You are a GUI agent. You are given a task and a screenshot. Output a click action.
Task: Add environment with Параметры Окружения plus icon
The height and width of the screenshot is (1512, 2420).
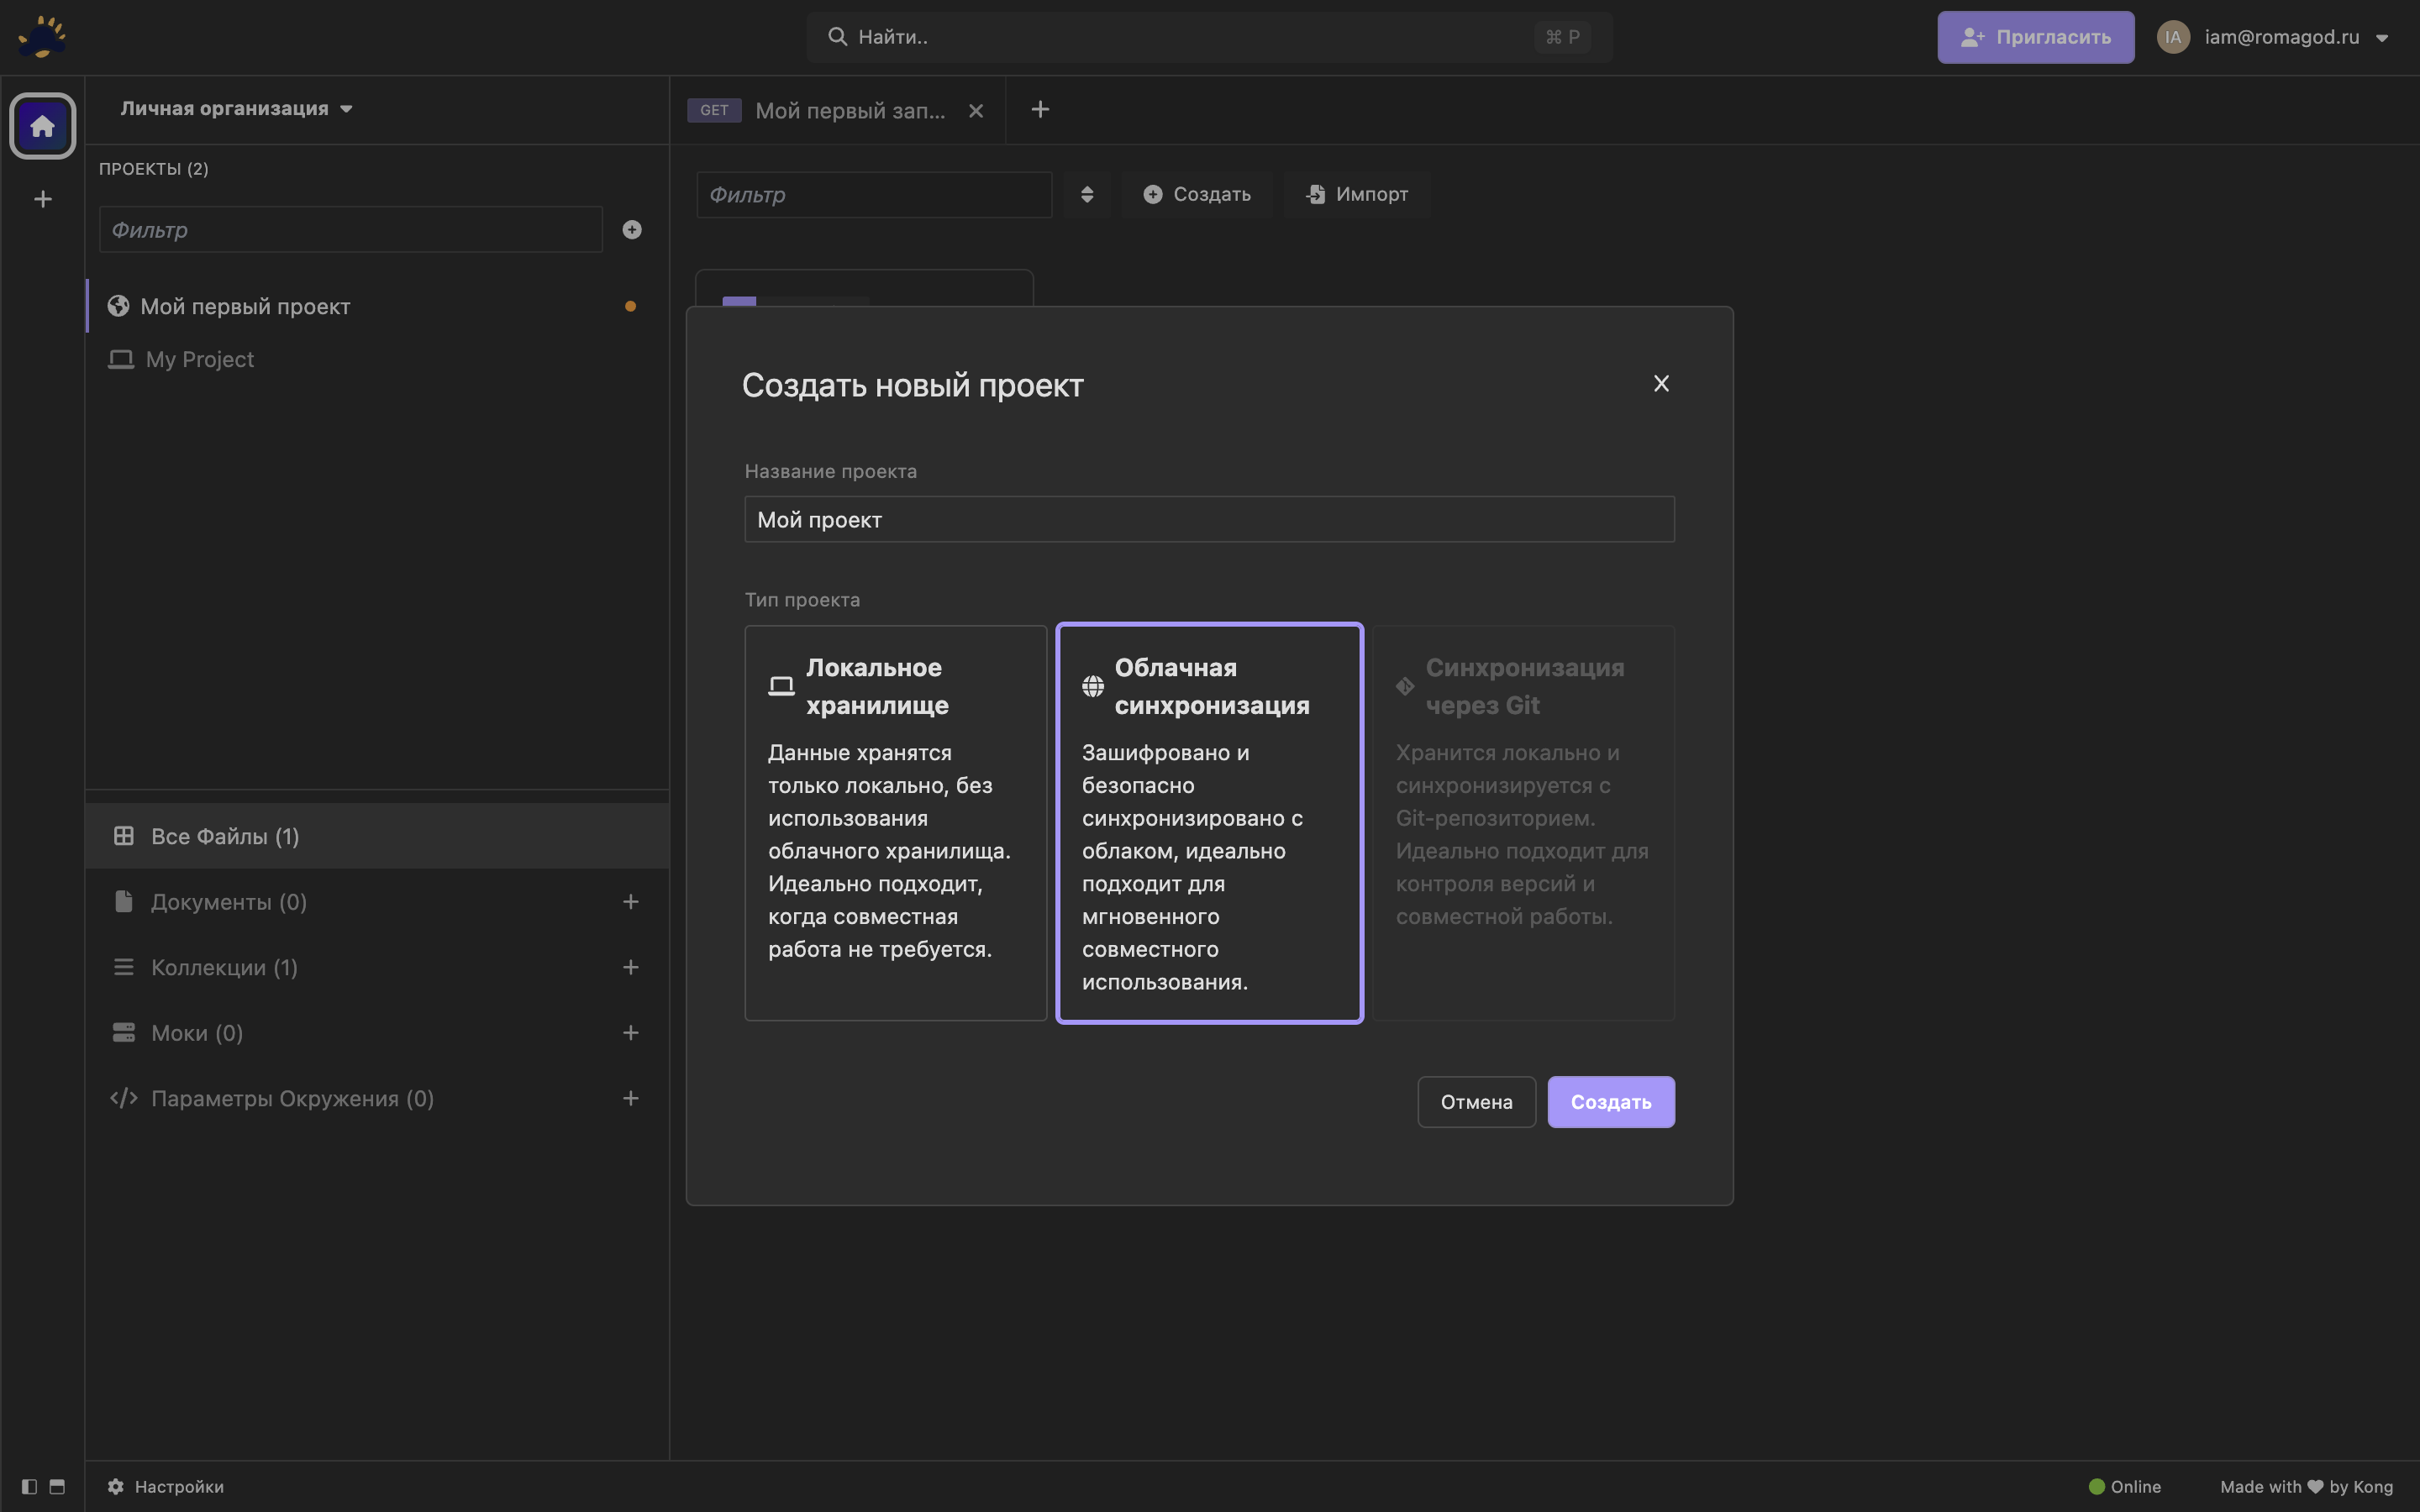630,1098
